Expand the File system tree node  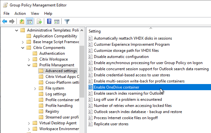(35, 88)
